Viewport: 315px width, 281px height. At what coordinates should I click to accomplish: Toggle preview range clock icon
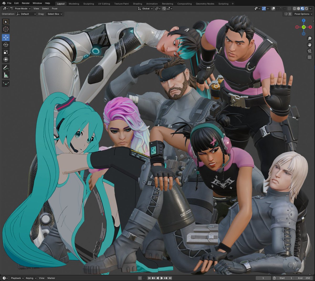(274, 278)
